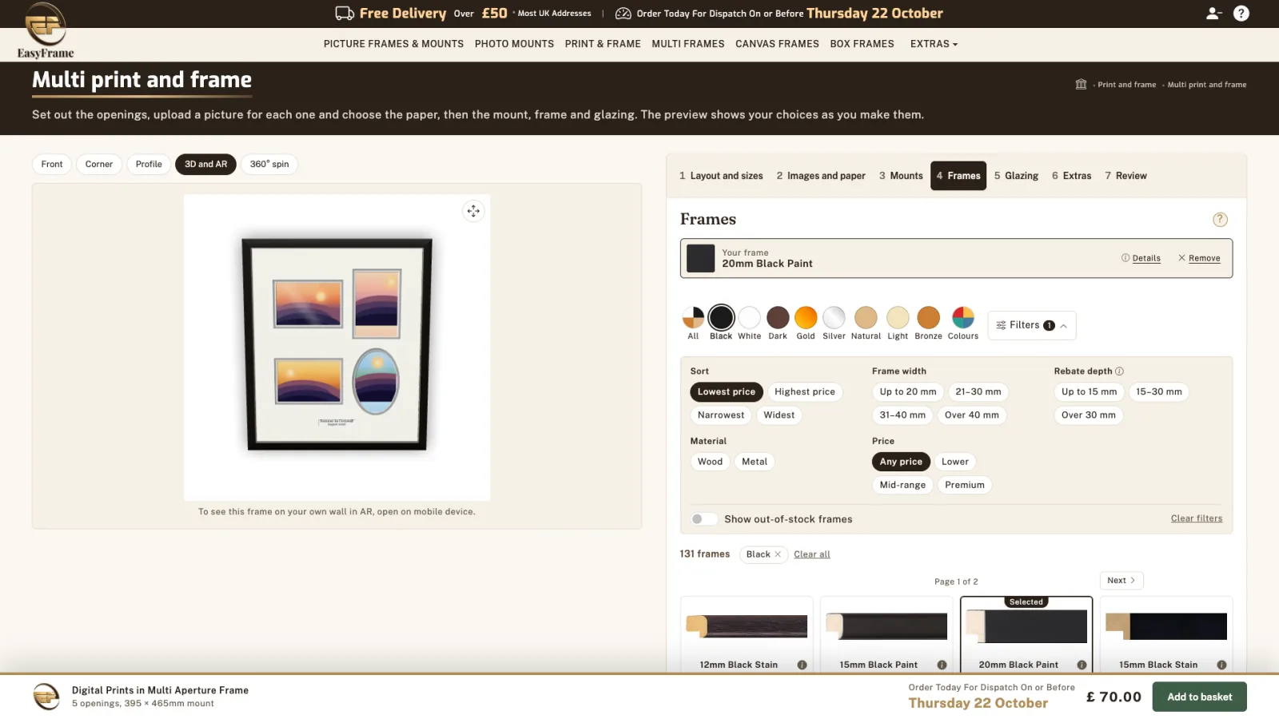Sort frames by Narrowest
Screen dimensions: 1279x719
coord(720,415)
